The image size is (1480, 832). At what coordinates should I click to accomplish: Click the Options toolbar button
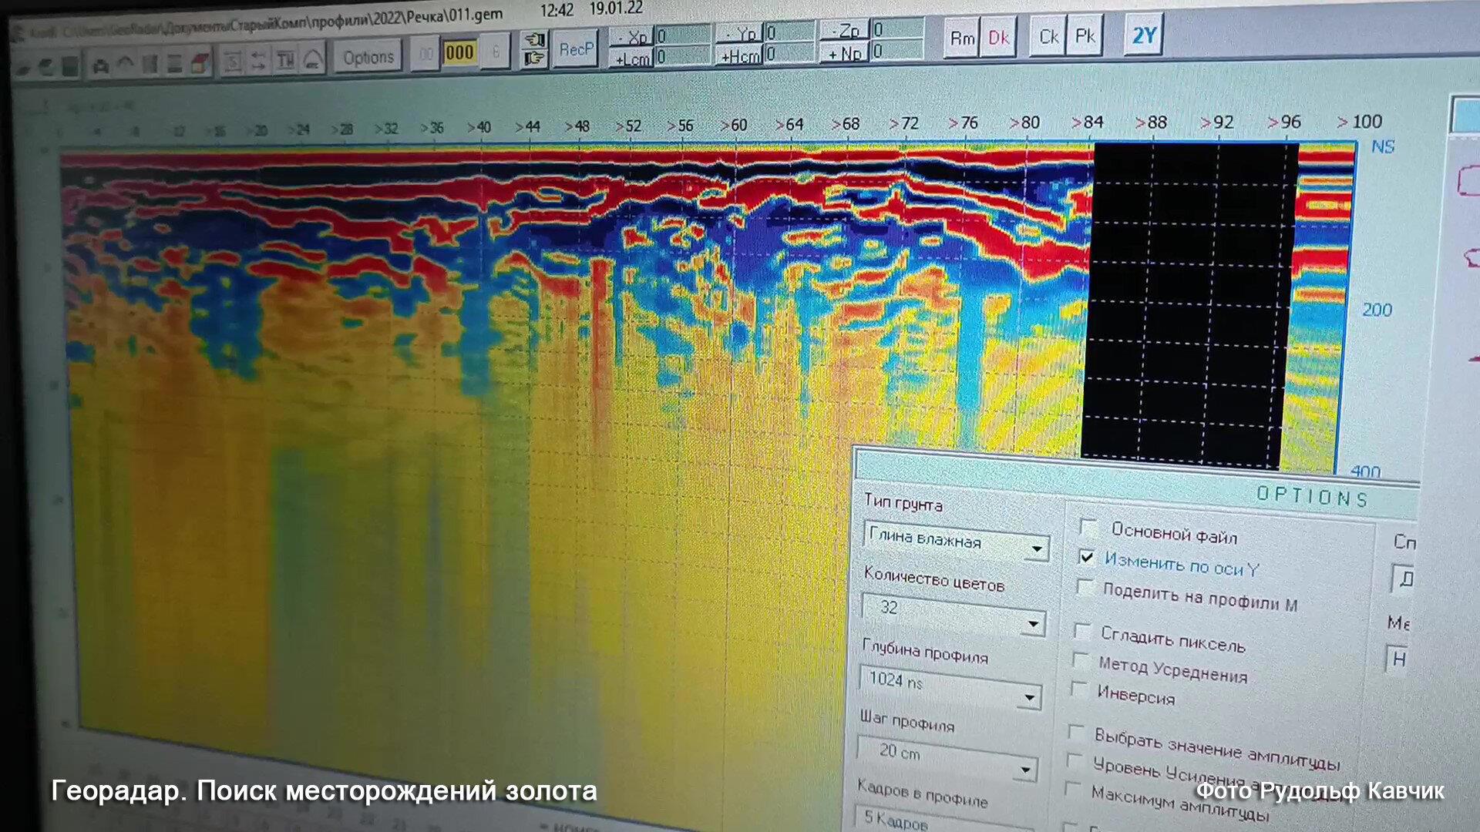(x=368, y=58)
